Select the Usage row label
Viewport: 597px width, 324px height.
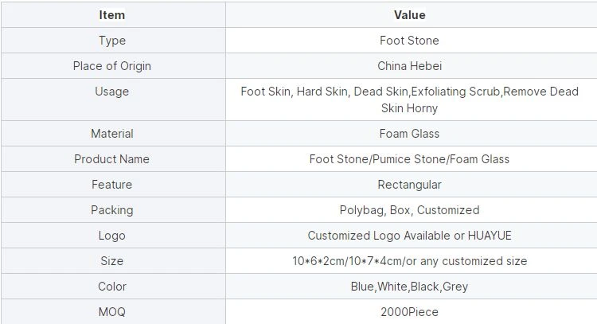point(112,92)
